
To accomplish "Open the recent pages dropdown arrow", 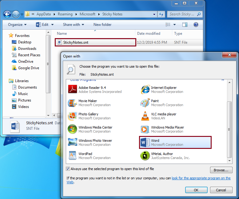I will point(22,14).
